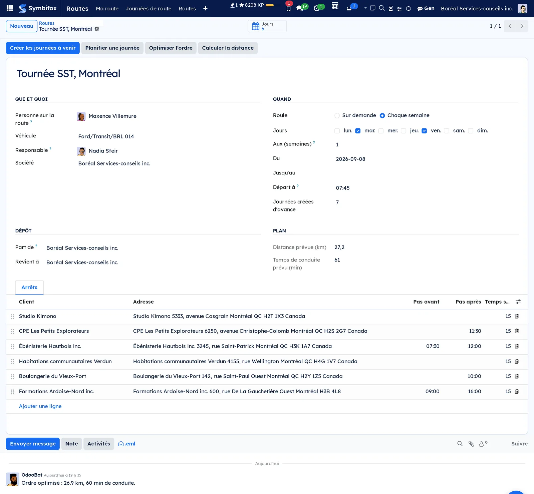The width and height of the screenshot is (534, 494).
Task: Select the Sur demande radio option
Action: pos(337,116)
